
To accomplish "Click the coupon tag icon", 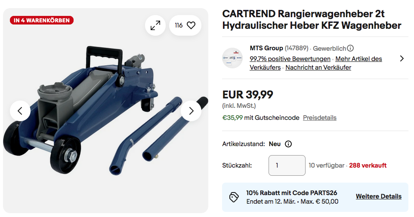I will (234, 197).
